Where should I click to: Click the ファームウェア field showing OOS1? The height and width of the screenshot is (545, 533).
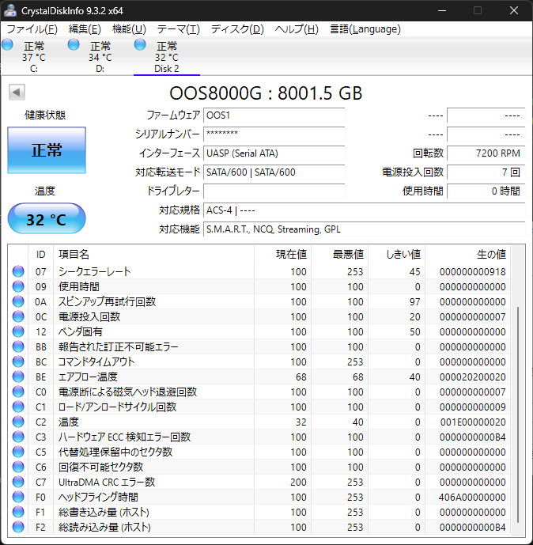click(x=274, y=115)
